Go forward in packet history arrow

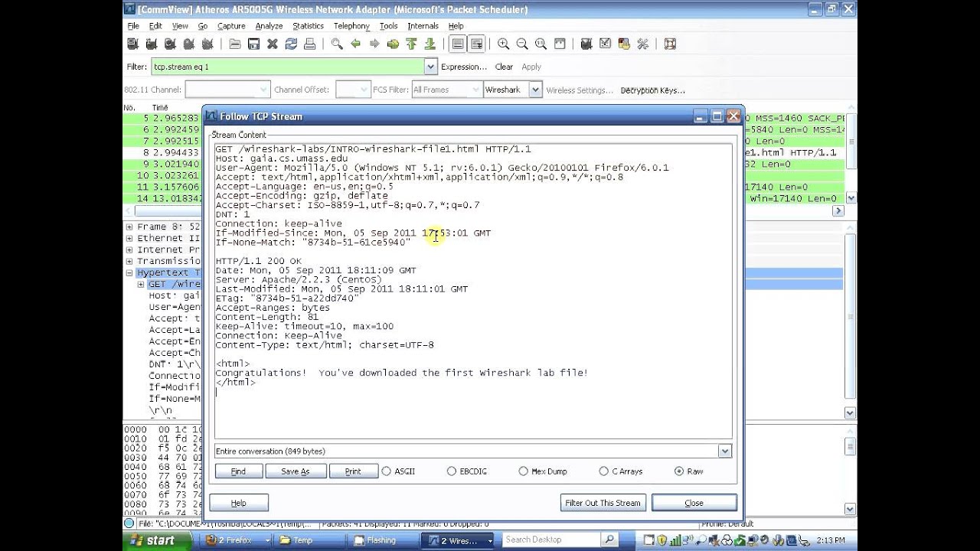(374, 44)
